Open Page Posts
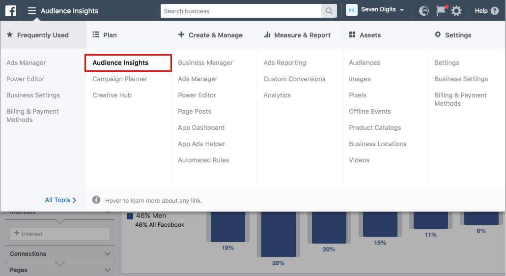506x276 pixels. 195,111
